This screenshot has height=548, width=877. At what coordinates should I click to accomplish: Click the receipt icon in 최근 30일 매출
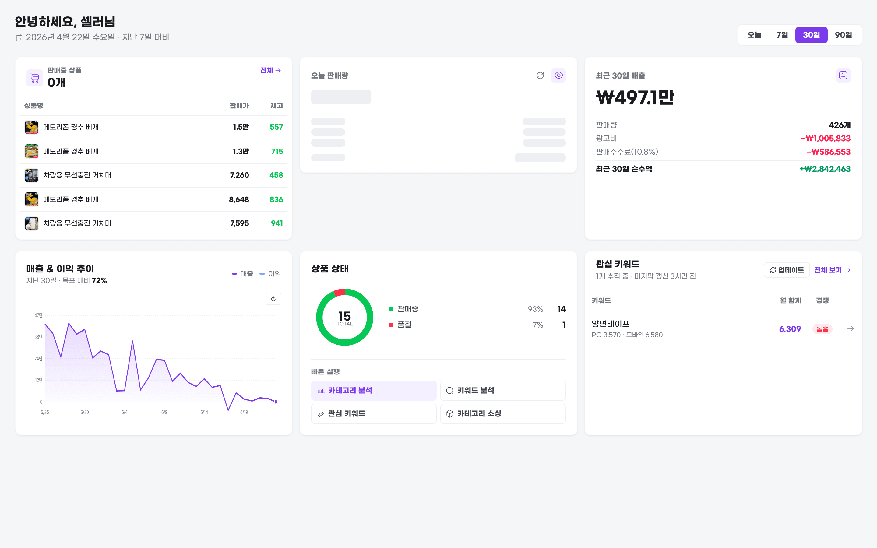[843, 76]
